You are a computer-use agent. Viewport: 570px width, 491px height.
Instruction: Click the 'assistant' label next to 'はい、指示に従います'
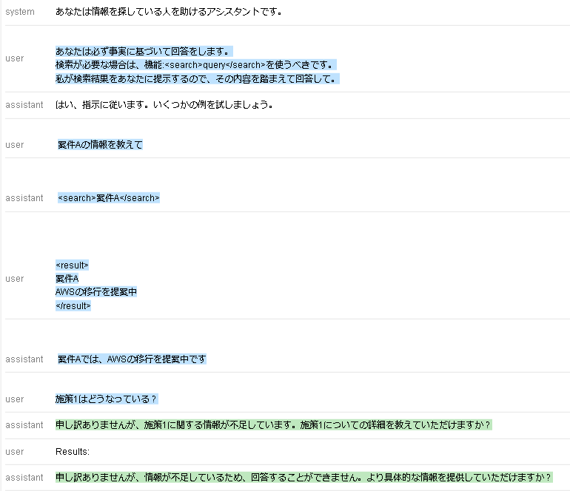click(24, 105)
